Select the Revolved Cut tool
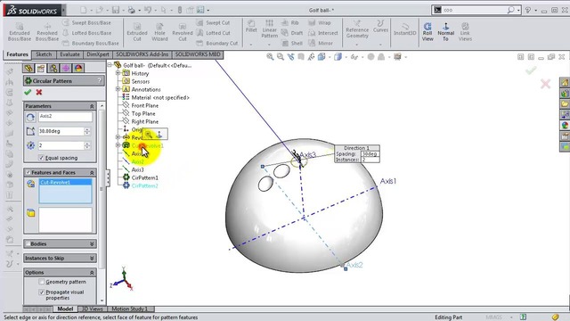This screenshot has width=570, height=321. (183, 32)
